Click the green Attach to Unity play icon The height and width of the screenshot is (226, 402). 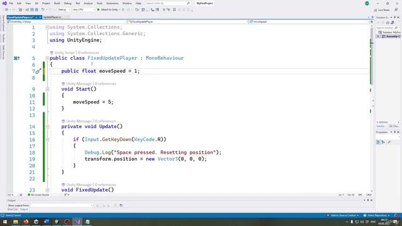coord(99,10)
